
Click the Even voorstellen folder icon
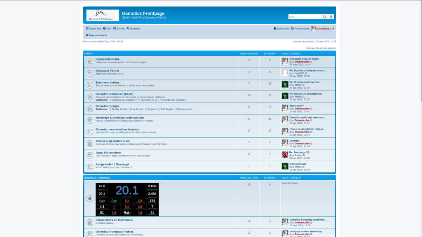click(90, 85)
